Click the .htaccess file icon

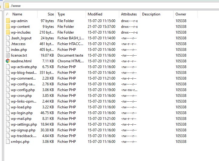click(x=8, y=44)
